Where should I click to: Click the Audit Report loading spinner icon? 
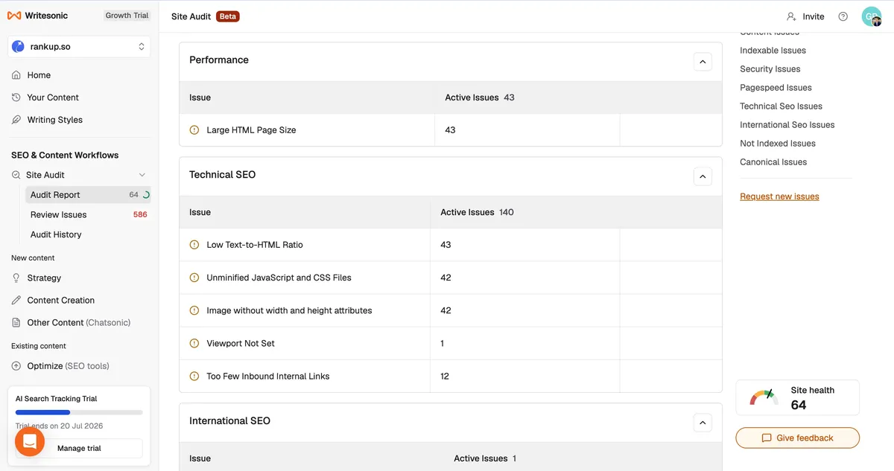coord(146,195)
